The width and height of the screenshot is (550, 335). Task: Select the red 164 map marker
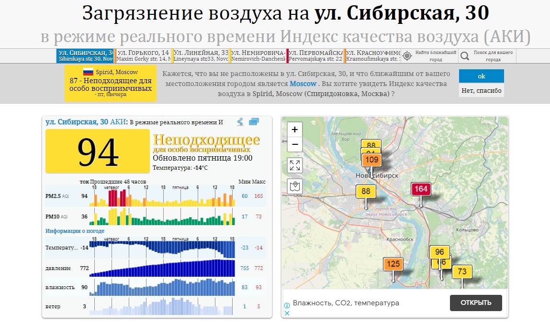[421, 189]
